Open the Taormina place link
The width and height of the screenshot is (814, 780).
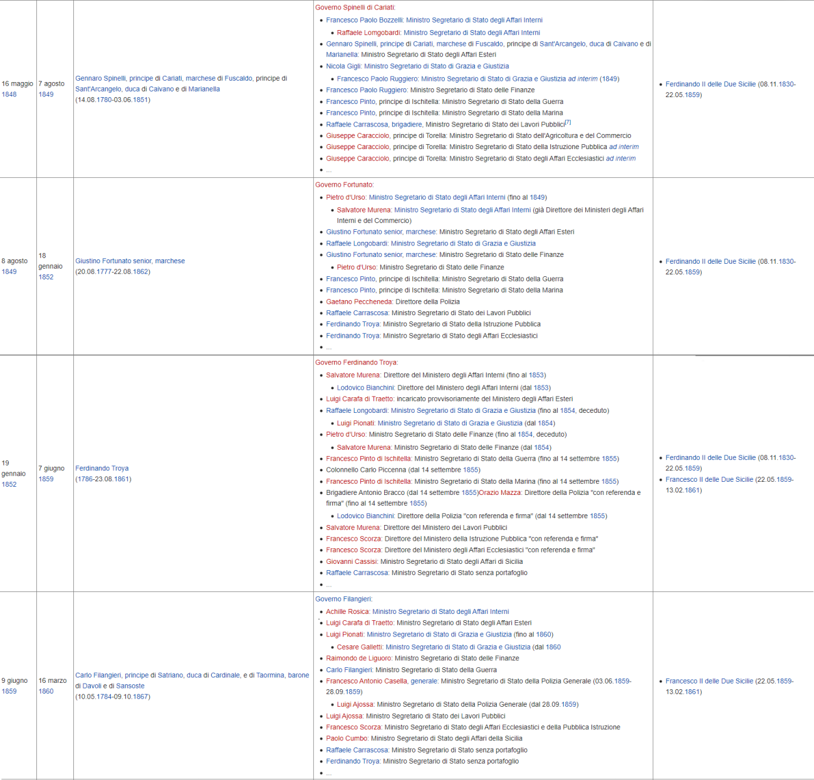(x=270, y=675)
